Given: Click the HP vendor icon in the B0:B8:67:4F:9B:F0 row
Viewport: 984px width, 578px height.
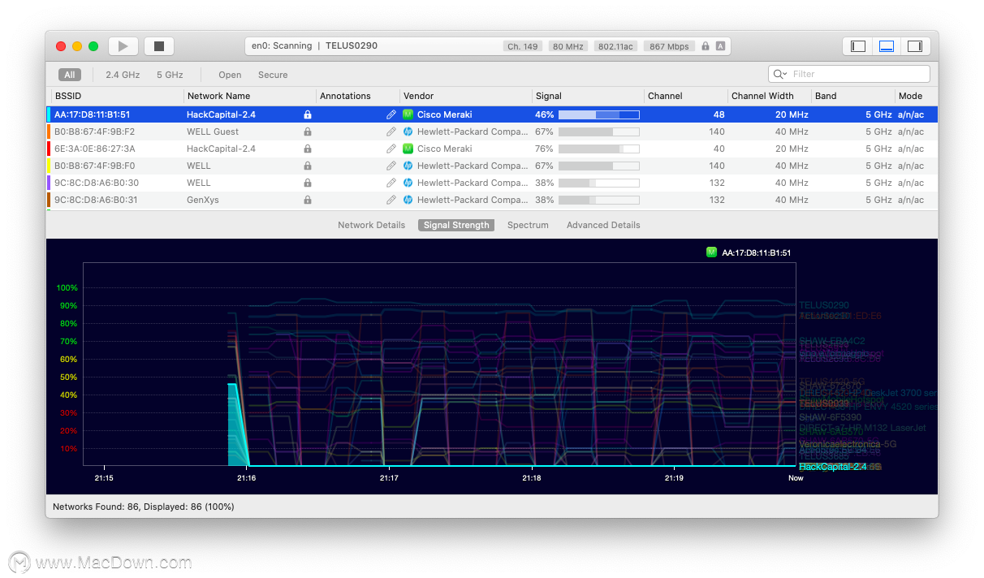Looking at the screenshot, I should pos(408,166).
